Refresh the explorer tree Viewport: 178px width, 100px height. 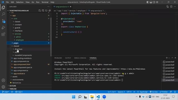(x=46, y=11)
